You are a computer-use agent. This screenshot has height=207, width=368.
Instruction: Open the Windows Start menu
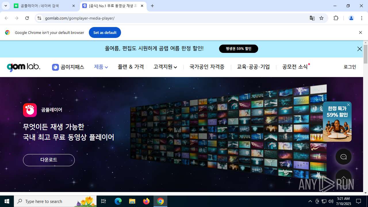point(7,201)
